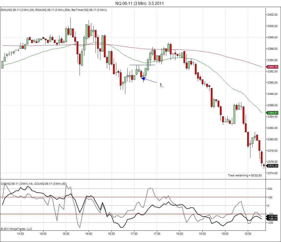The image size is (281, 242).
Task: Click the 2380,00 price axis label
Action: [273, 139]
